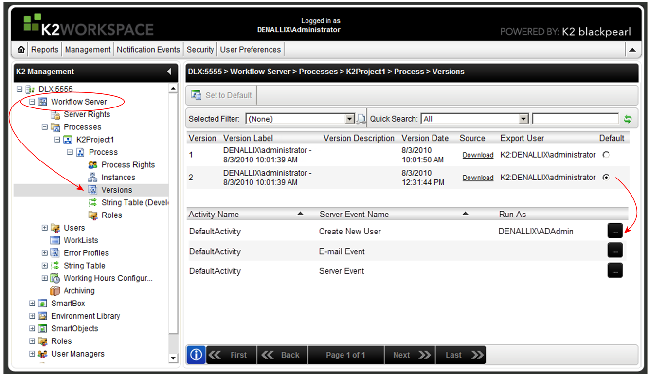
Task: Open the Quick Search field dropdown
Action: 523,119
